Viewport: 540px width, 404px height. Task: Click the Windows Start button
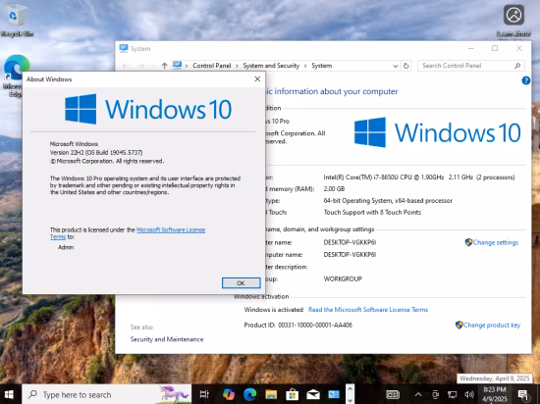point(9,394)
